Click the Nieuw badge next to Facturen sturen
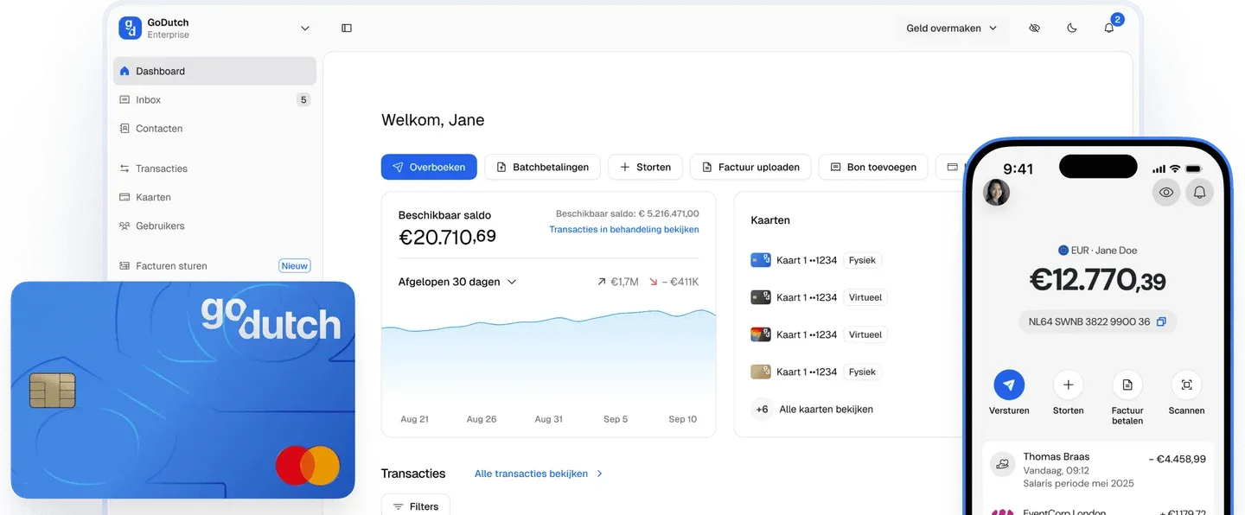The height and width of the screenshot is (515, 1245). [x=295, y=266]
